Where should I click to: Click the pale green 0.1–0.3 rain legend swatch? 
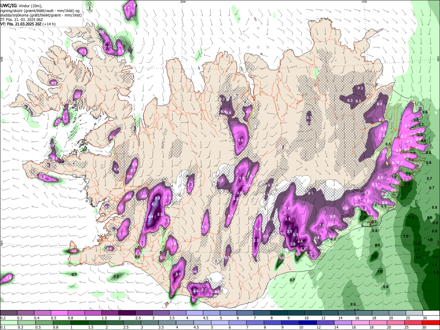[x=9, y=322]
